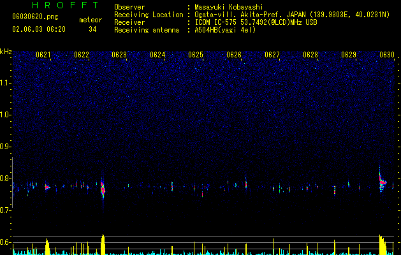Viewport: 401px width, 255px height.
Task: Click the yellow power peak near 0630
Action: coord(383,245)
